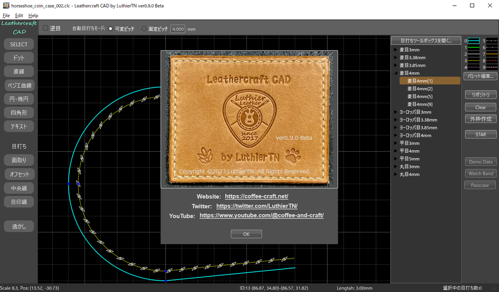Image resolution: width=499 pixels, height=292 pixels.
Task: Pick palette line 8 red dashed swatch
Action: pos(492,61)
